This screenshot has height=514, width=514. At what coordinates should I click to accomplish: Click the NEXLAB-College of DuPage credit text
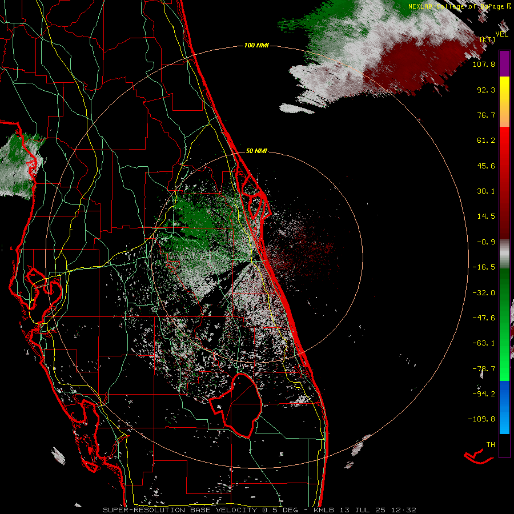(459, 6)
